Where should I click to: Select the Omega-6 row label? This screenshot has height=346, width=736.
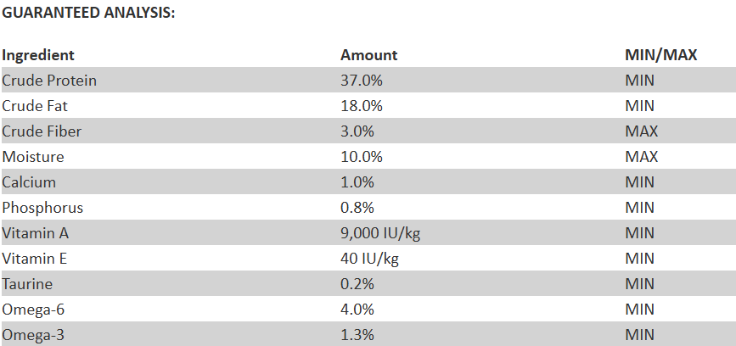click(x=33, y=310)
